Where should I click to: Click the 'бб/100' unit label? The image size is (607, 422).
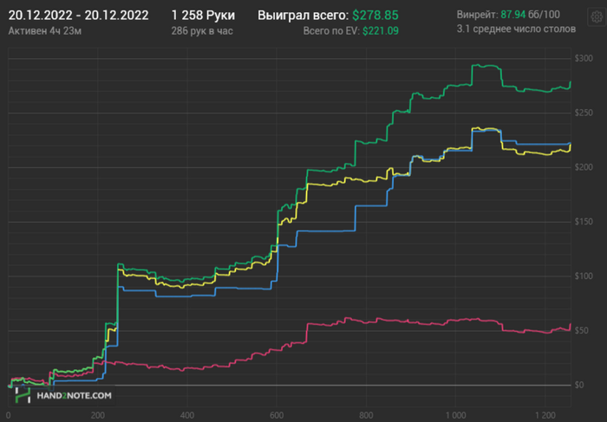[544, 15]
